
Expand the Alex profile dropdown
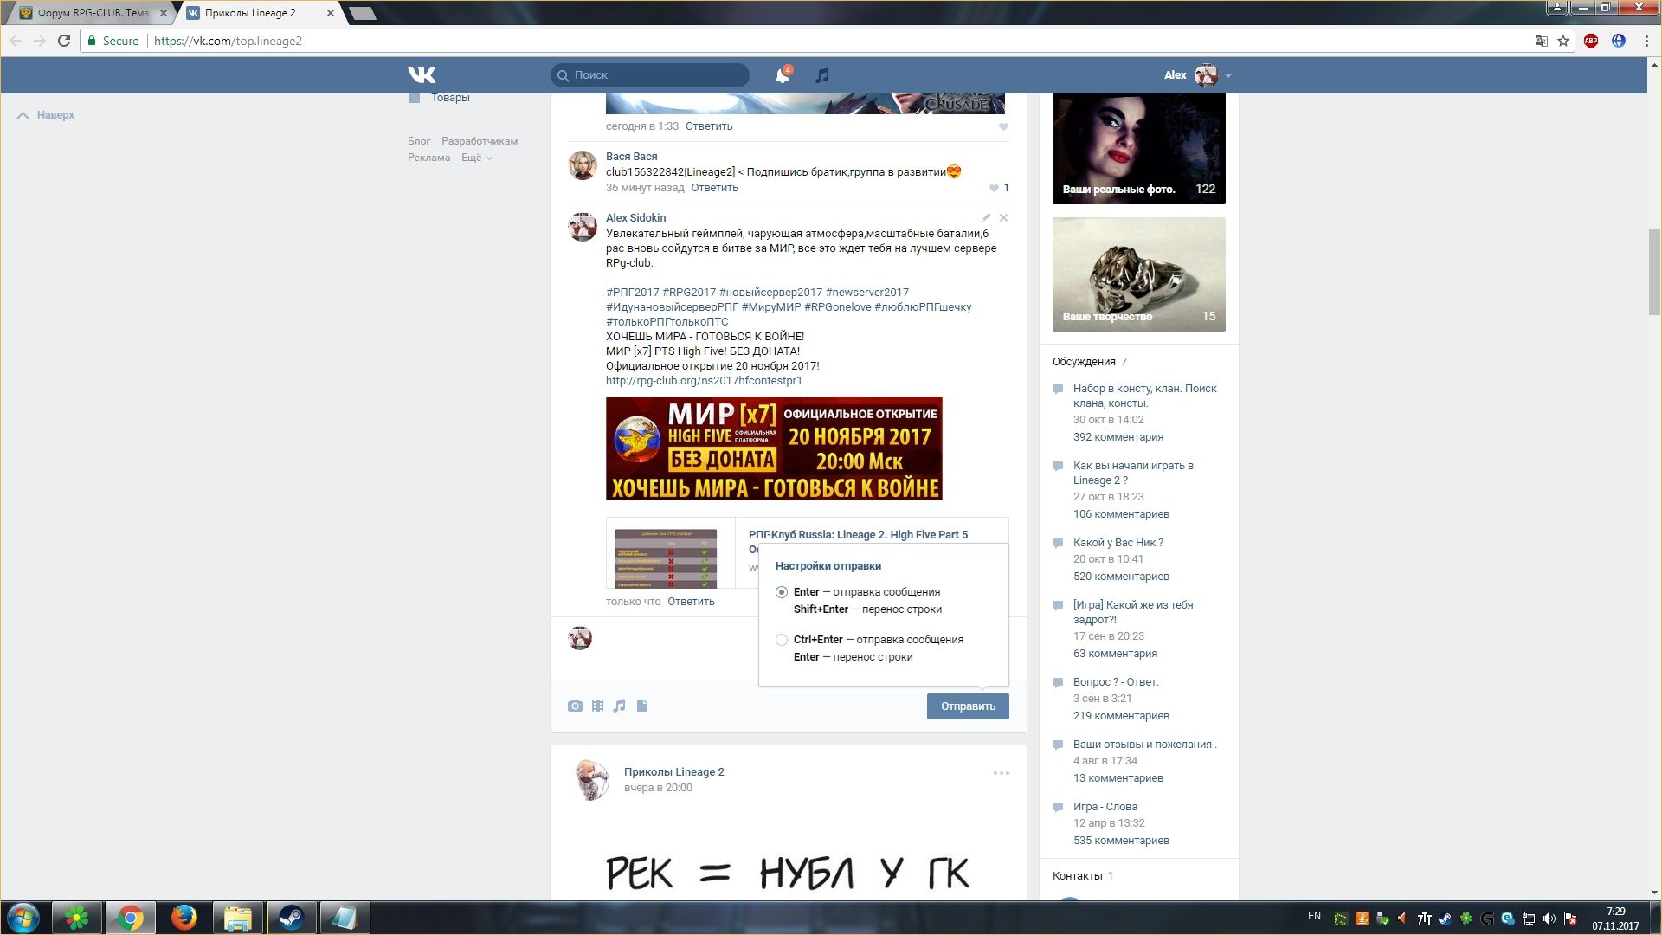point(1227,76)
